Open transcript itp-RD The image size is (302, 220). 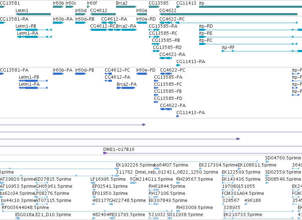click(x=206, y=26)
